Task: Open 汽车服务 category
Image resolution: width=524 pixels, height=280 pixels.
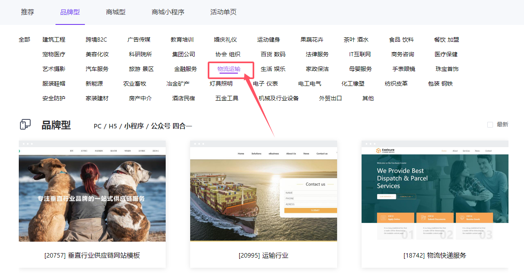Action: (x=97, y=69)
